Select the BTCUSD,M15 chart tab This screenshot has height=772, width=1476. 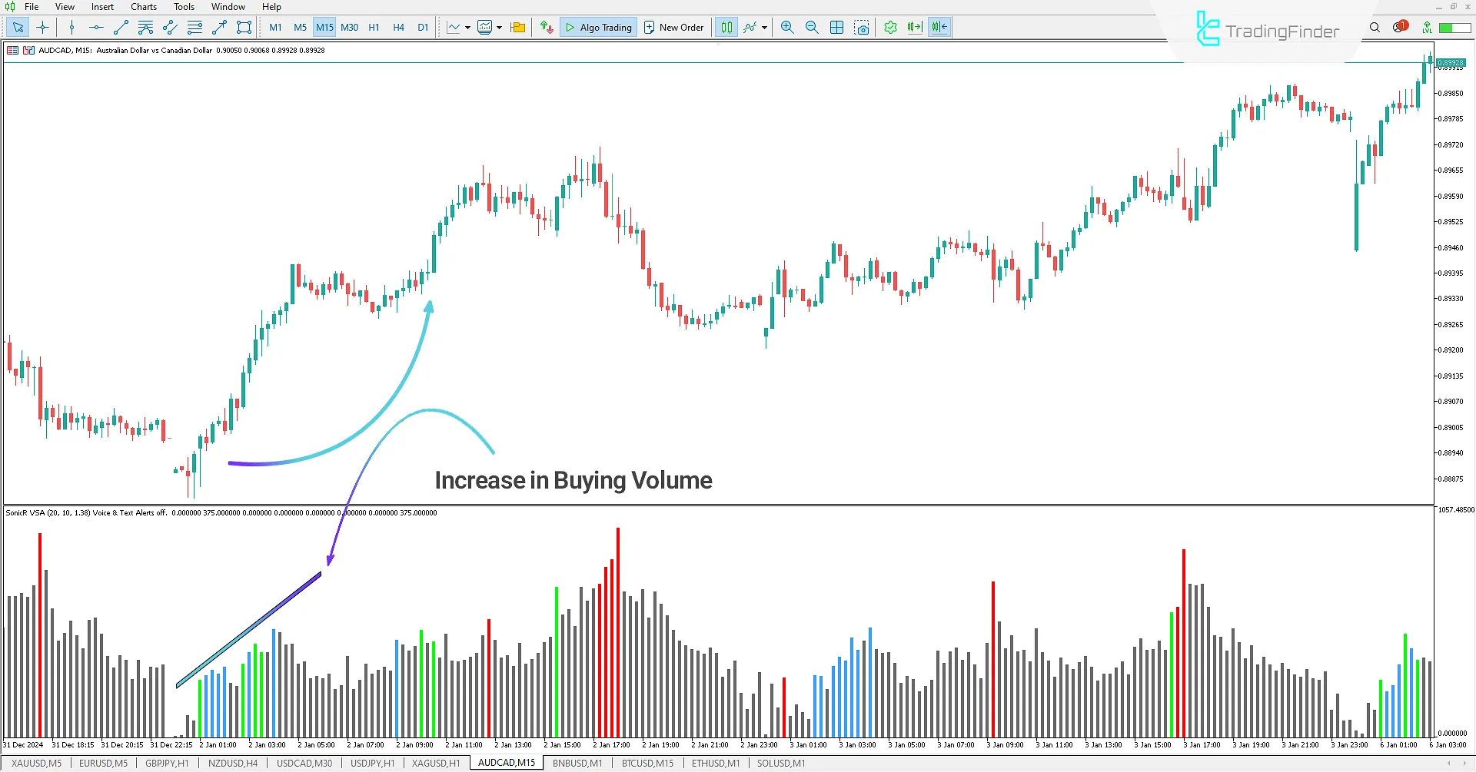coord(647,763)
